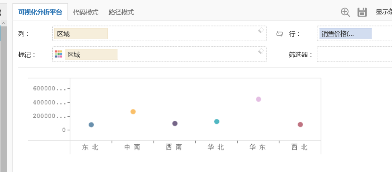The width and height of the screenshot is (392, 172).
Task: Select the 区域 pill in the 标记 field
Action: click(x=91, y=54)
